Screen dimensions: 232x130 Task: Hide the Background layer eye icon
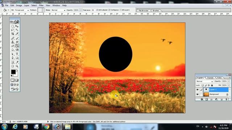pyautogui.click(x=198, y=94)
